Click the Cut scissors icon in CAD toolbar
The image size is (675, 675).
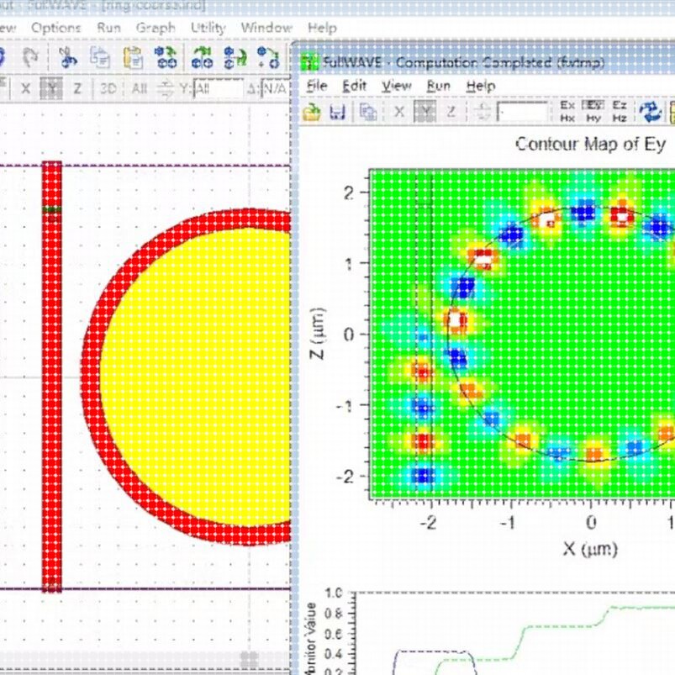point(67,58)
